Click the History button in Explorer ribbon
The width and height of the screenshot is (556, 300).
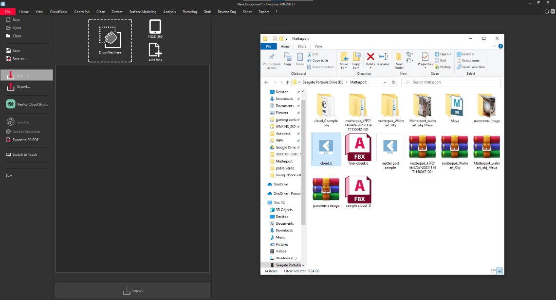click(x=443, y=67)
